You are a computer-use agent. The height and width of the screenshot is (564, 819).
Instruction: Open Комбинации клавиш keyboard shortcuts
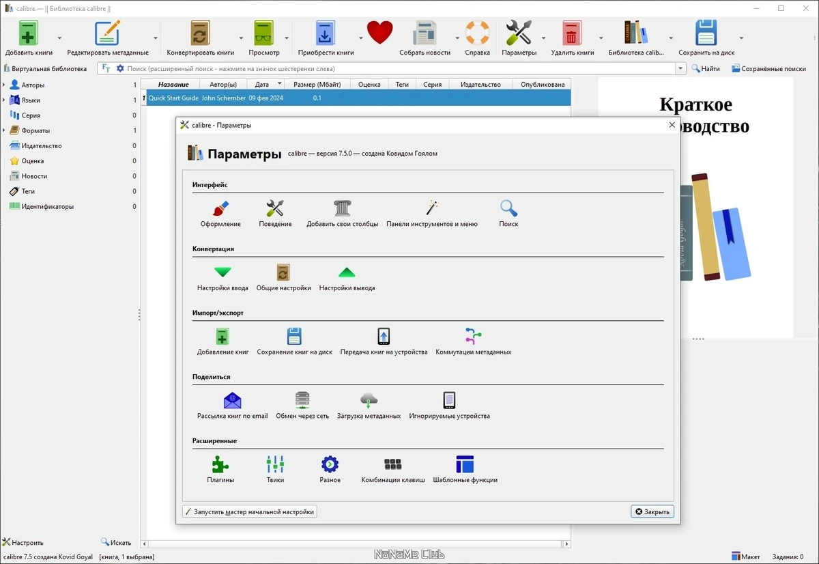coord(393,470)
